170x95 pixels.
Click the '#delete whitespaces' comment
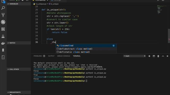59,13
